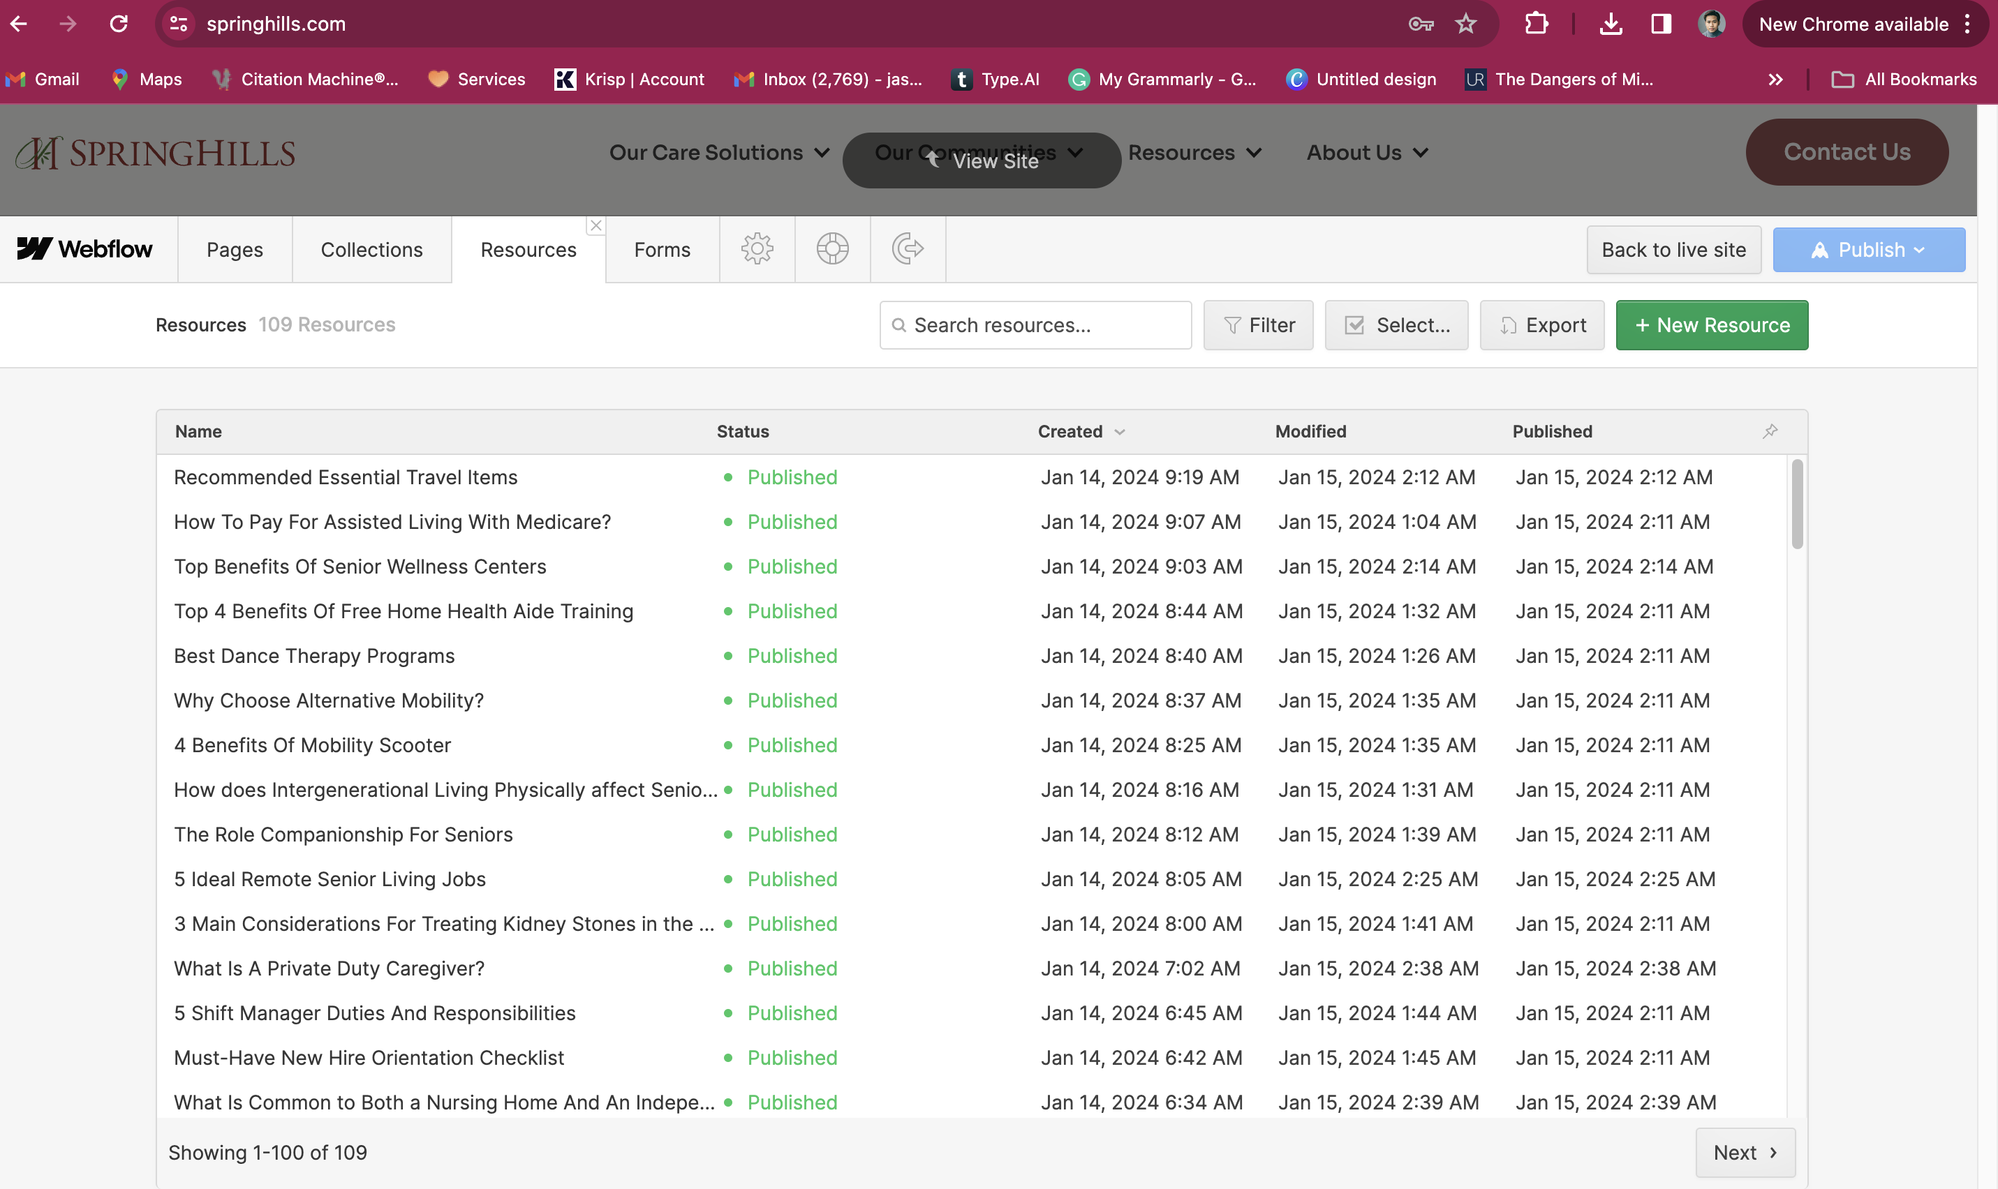Click the help lifebuoy icon
This screenshot has height=1189, width=1998.
coord(832,249)
